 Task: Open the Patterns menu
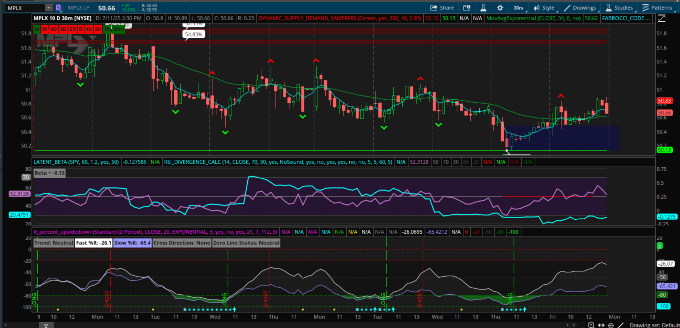pyautogui.click(x=657, y=8)
